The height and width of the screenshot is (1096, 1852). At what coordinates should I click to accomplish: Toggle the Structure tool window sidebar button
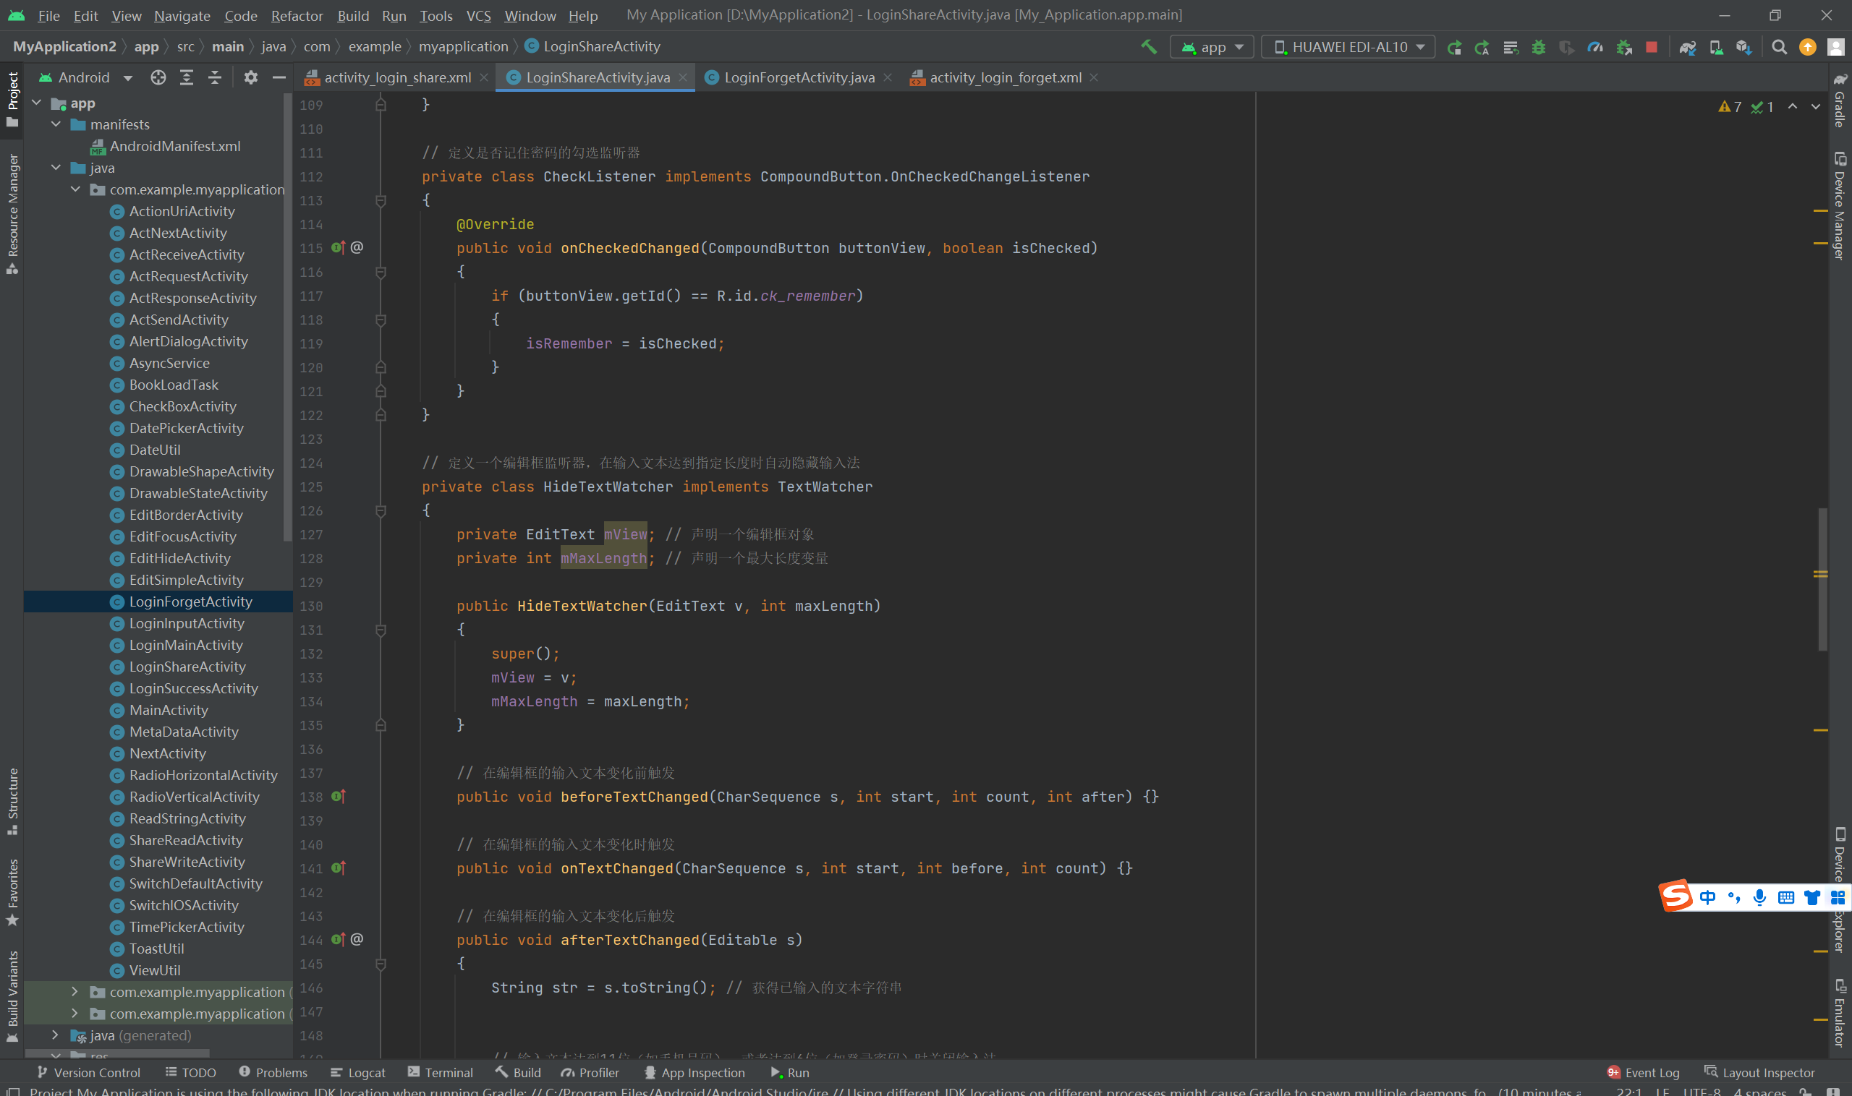pyautogui.click(x=12, y=800)
